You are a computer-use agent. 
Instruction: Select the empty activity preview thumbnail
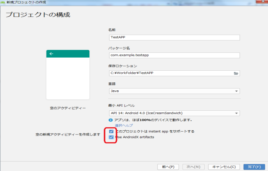click(x=68, y=75)
